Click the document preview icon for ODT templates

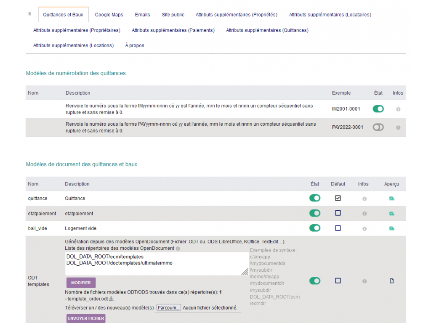coord(392,281)
